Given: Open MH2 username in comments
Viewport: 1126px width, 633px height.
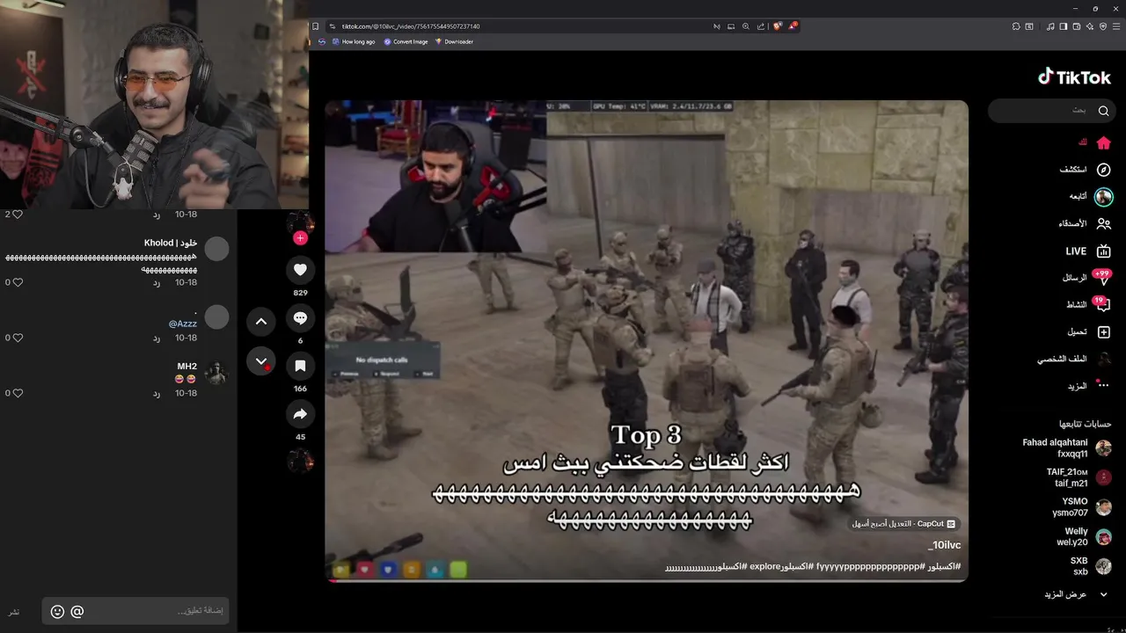Looking at the screenshot, I should (x=187, y=366).
